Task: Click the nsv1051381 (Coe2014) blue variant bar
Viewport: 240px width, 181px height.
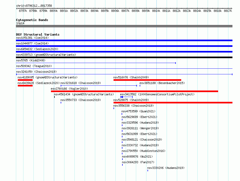Action: pos(124,40)
